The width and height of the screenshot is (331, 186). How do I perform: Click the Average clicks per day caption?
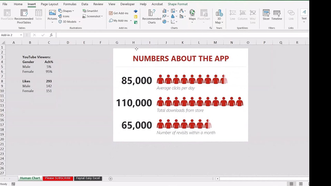tap(176, 88)
